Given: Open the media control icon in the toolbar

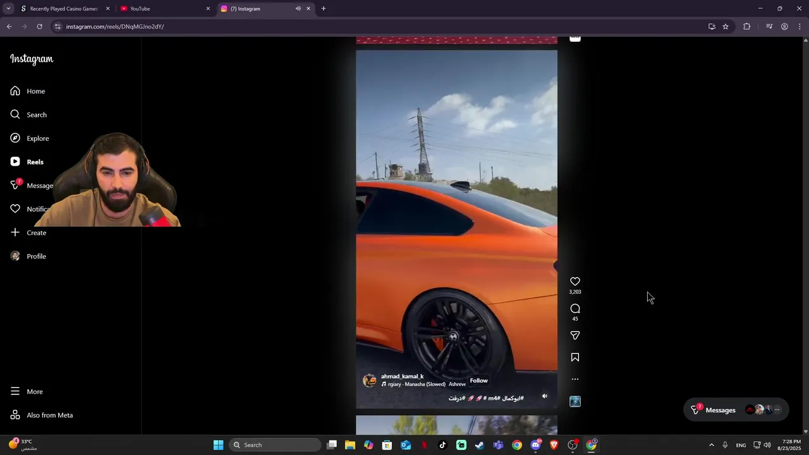Looking at the screenshot, I should (769, 27).
